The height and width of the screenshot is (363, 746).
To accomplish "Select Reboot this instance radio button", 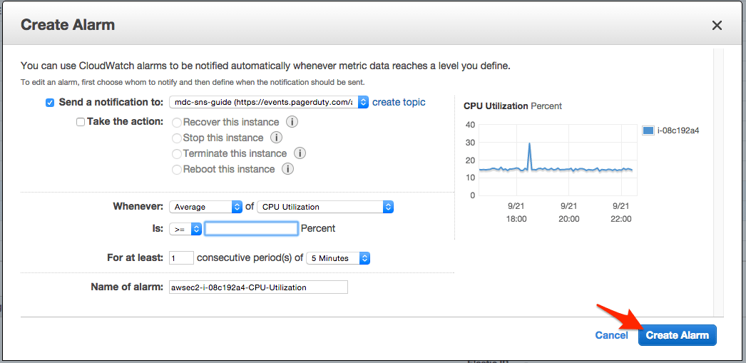I will coord(177,169).
